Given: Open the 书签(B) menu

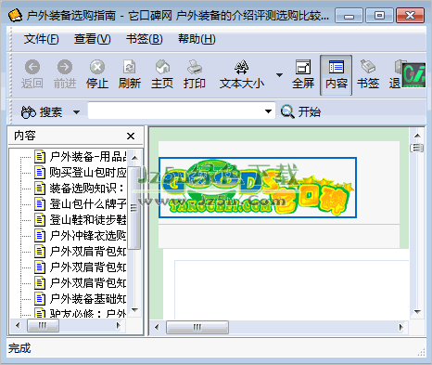Looking at the screenshot, I should 145,39.
